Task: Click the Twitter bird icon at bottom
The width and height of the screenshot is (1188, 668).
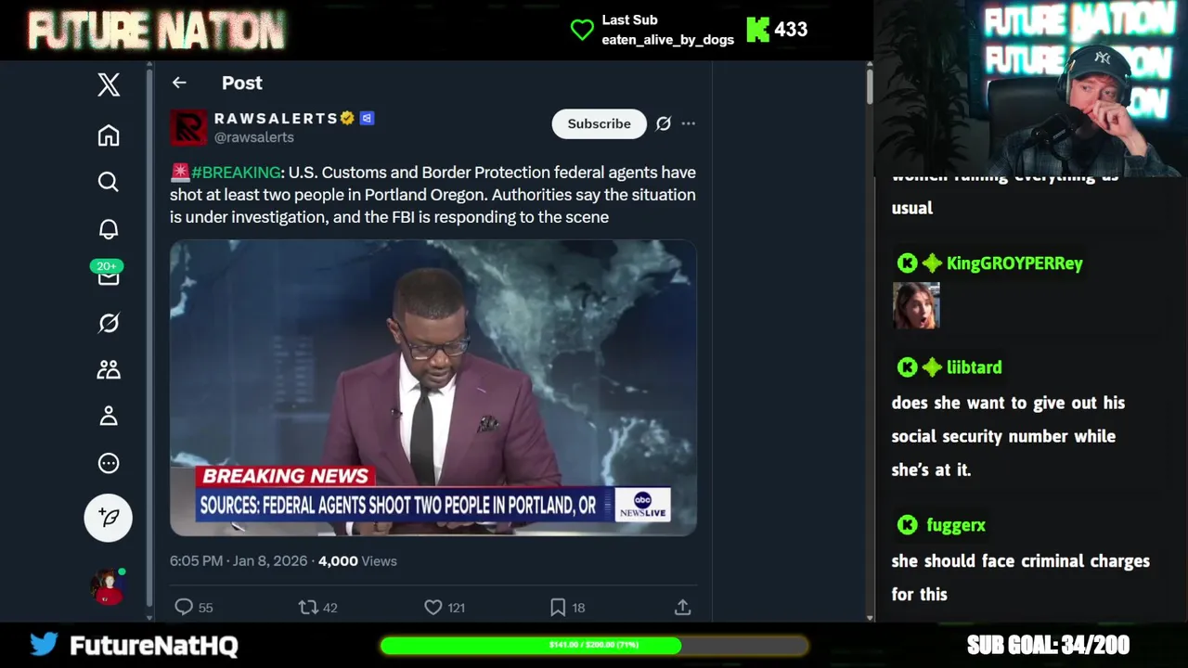Action: point(44,644)
